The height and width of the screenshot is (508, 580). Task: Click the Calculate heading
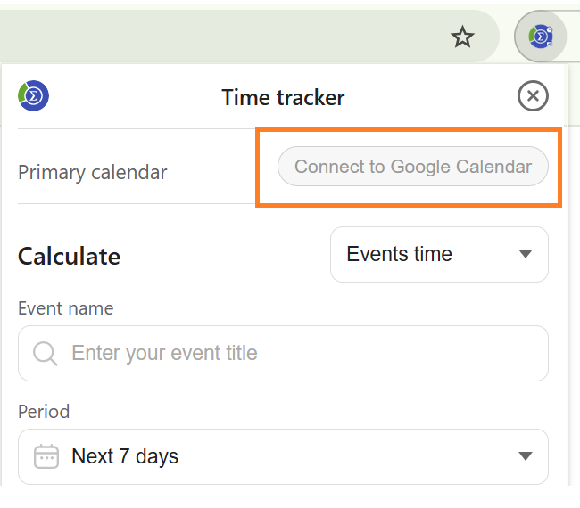[70, 257]
